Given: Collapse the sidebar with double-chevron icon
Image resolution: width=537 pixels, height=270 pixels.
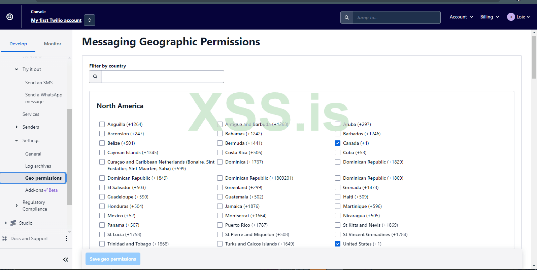Looking at the screenshot, I should [66, 259].
